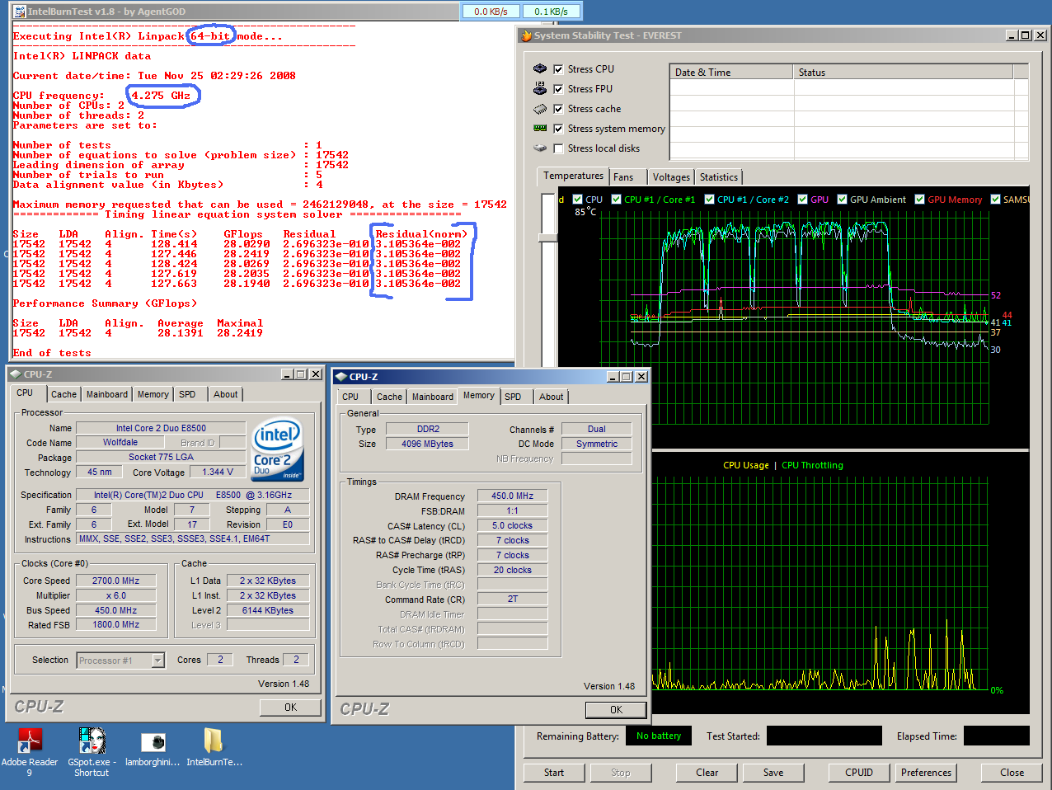Screen dimensions: 1052x790
Task: Toggle CPU #1 / Core #2 graph checkbox
Action: (709, 200)
